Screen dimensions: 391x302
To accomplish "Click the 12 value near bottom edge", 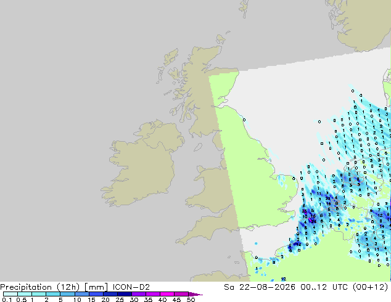I will click(284, 279).
